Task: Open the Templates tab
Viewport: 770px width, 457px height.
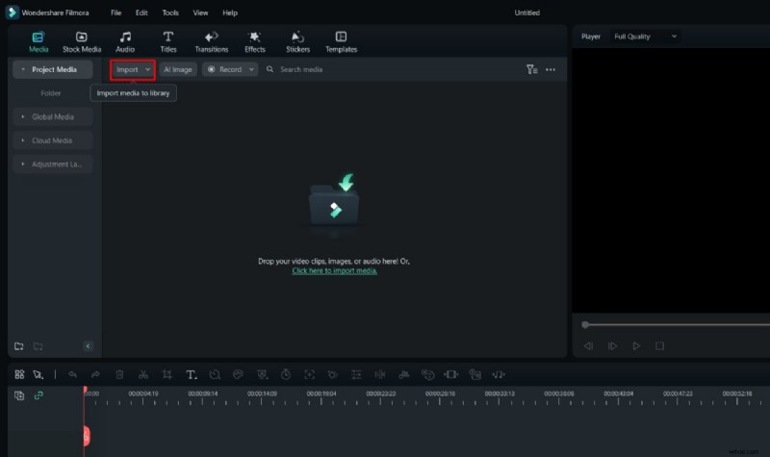Action: [x=341, y=42]
